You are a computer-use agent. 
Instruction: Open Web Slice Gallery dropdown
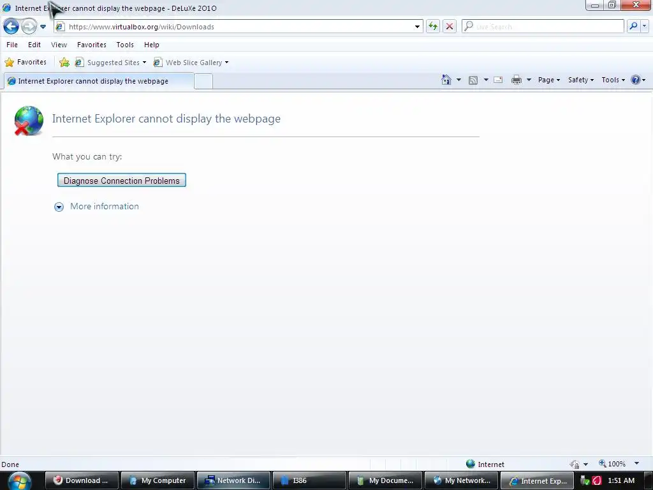[x=191, y=63]
